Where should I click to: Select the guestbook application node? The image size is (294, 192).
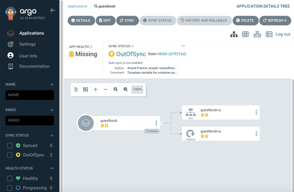[118, 123]
